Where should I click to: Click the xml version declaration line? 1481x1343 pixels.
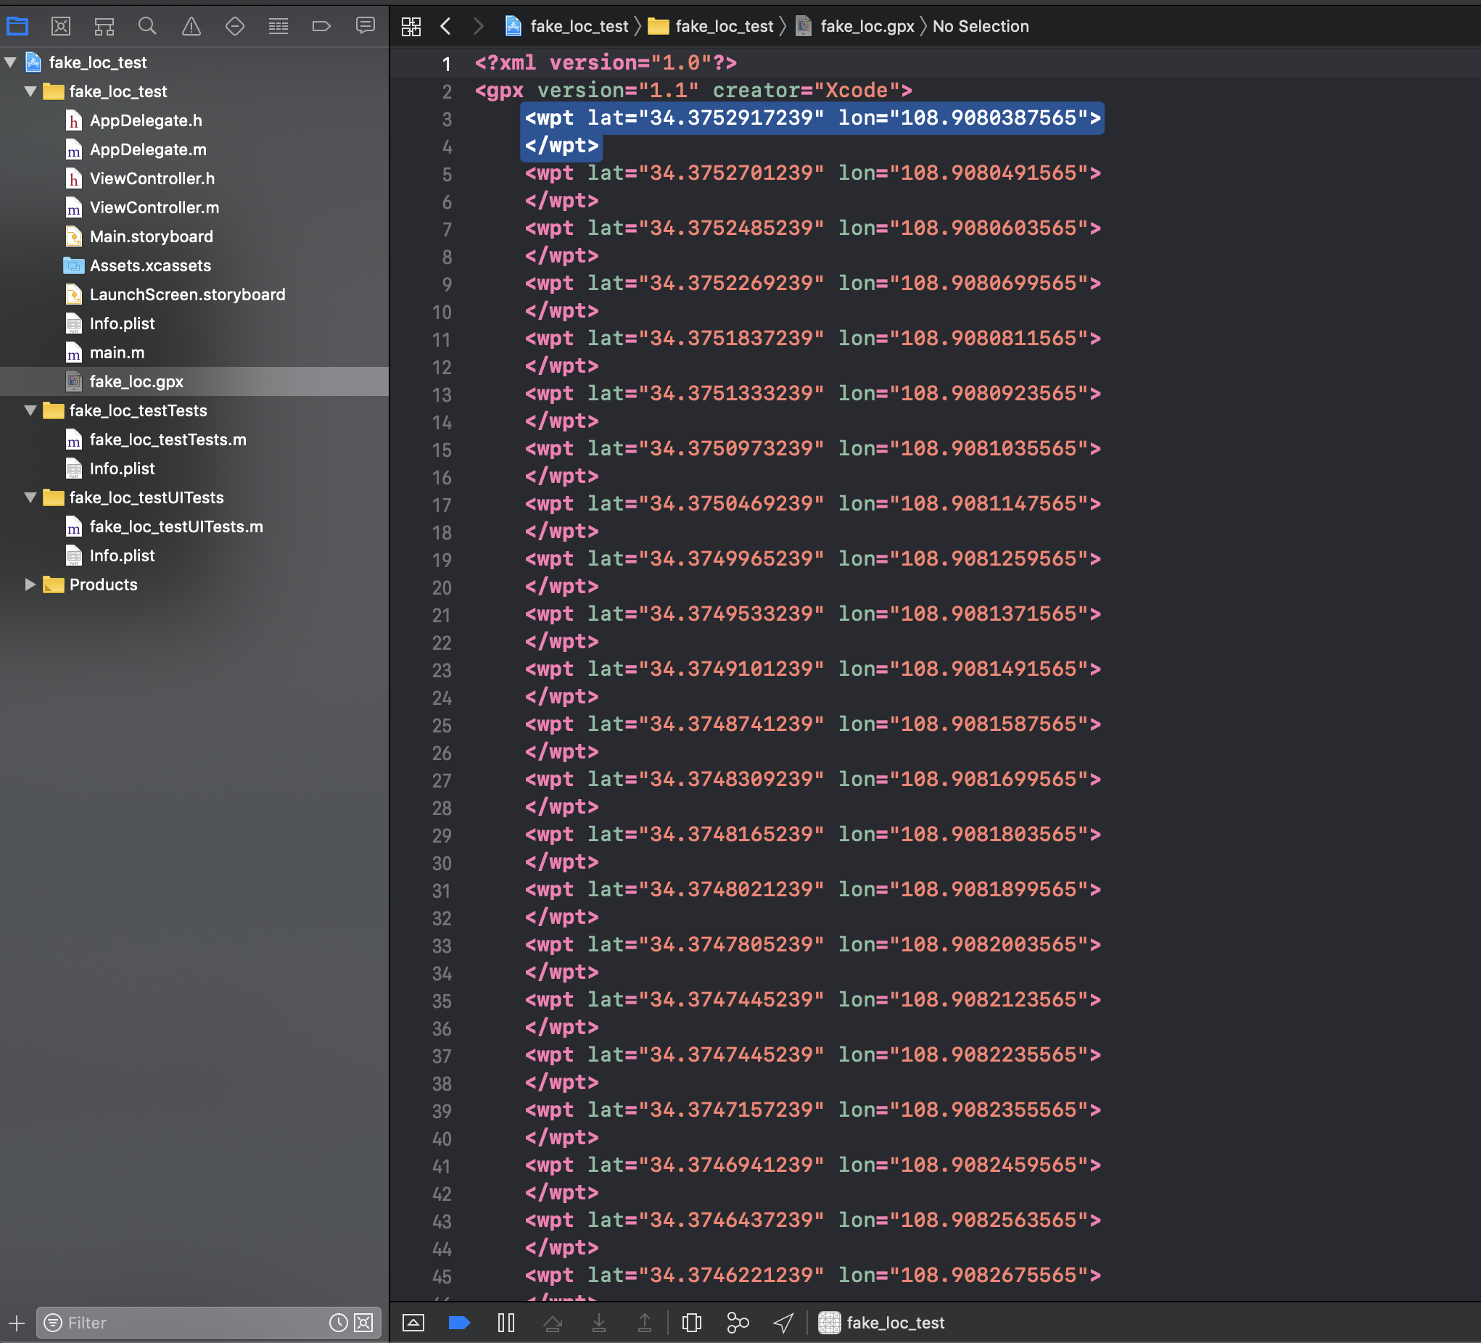pos(606,63)
